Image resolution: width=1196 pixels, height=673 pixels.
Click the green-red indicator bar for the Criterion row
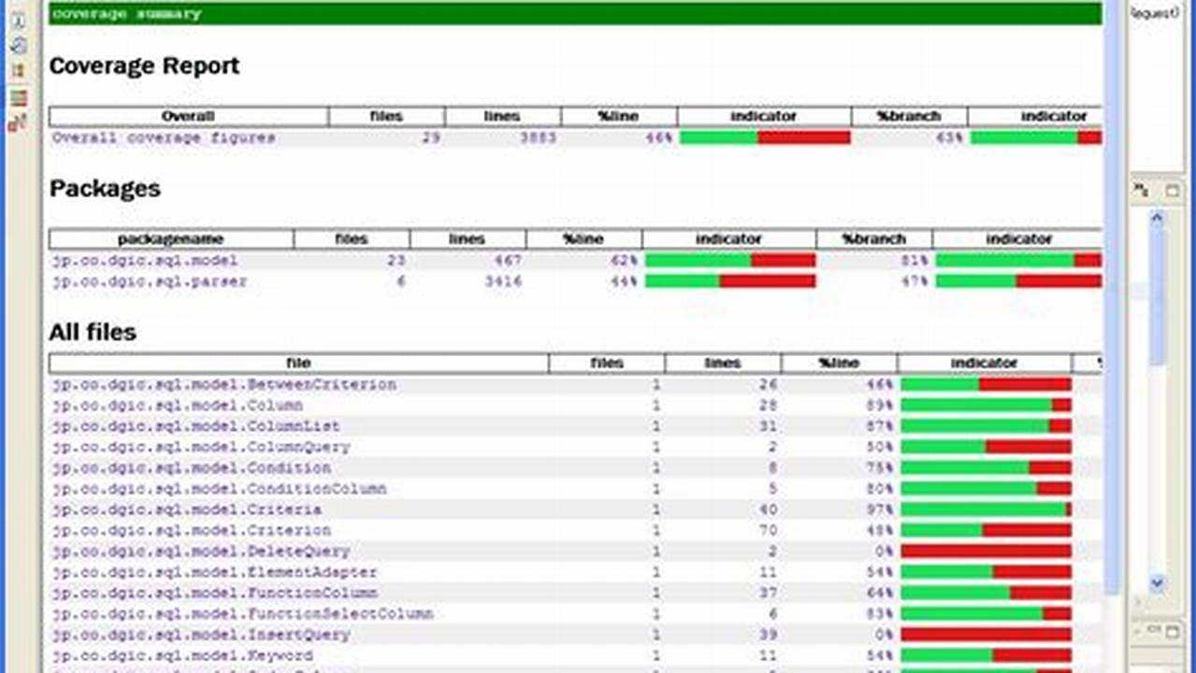point(987,530)
